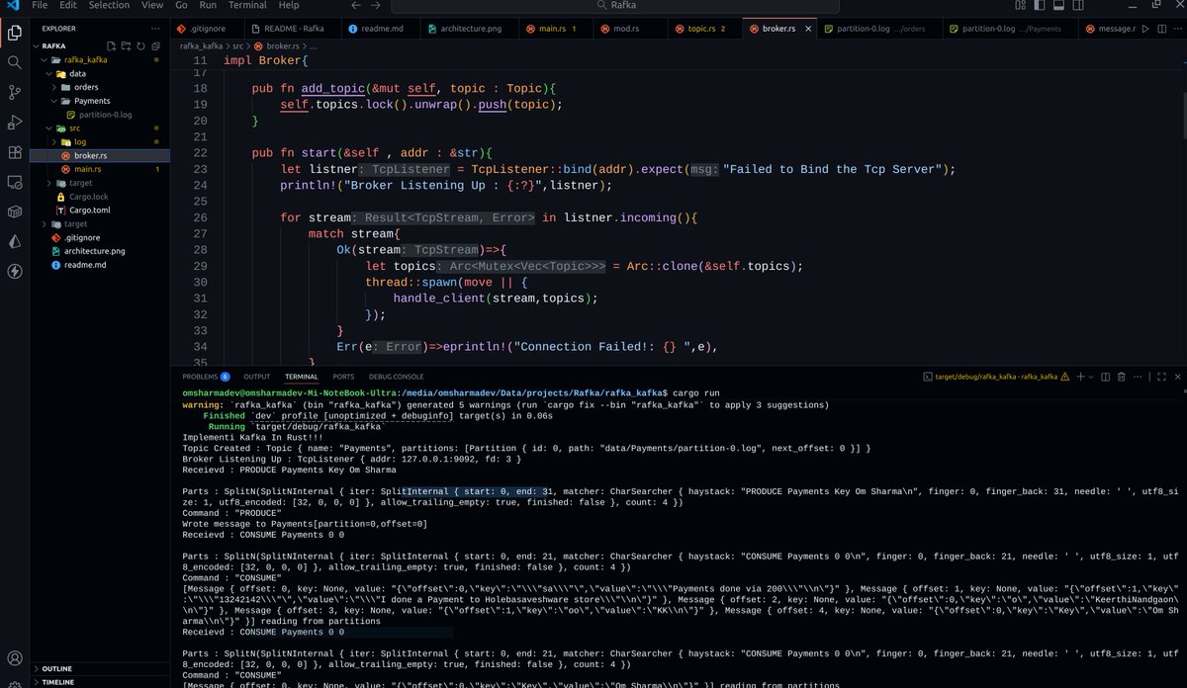Screen dimensions: 1187x688
Task: Split the terminal panel
Action: tap(1106, 377)
